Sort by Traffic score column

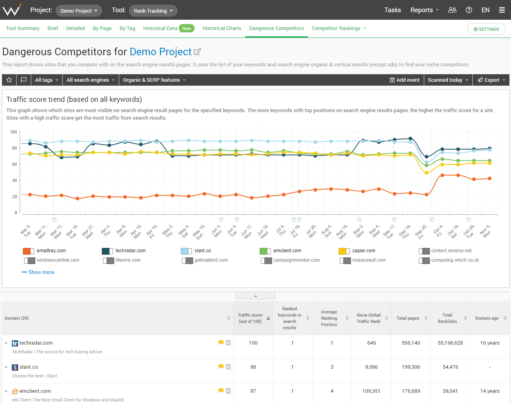(268, 318)
